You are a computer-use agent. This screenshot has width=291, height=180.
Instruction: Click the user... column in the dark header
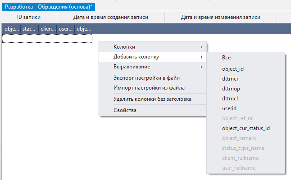[66, 29]
